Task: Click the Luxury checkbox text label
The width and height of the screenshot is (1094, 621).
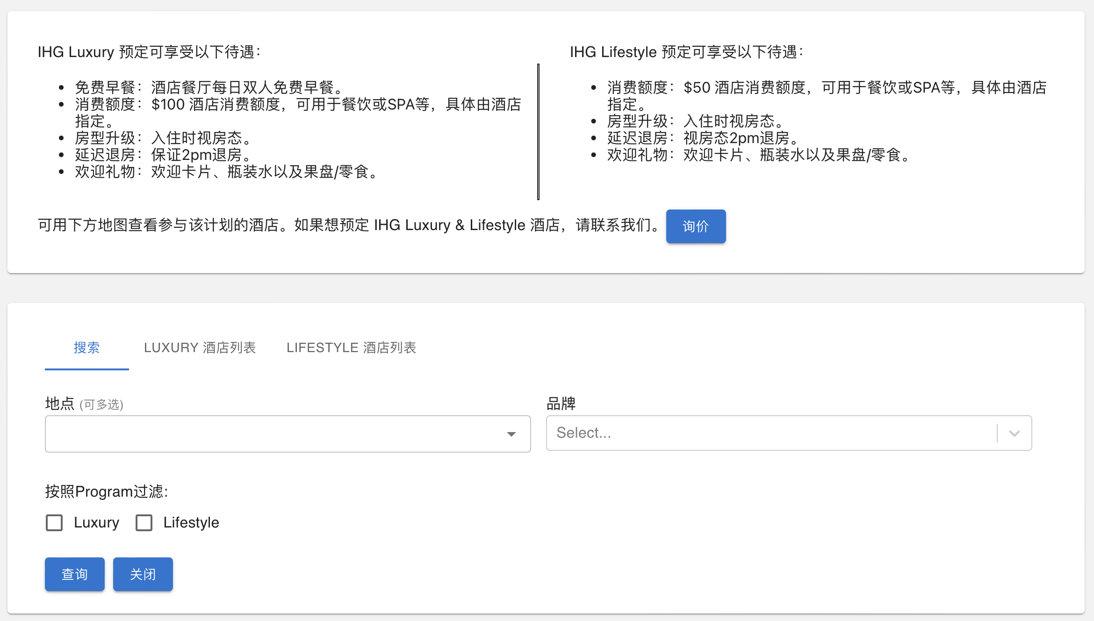Action: 96,522
